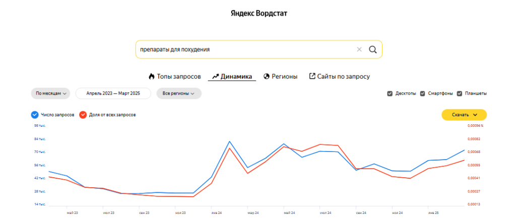Click the ноя 23 axis label
The image size is (516, 223).
(180, 213)
